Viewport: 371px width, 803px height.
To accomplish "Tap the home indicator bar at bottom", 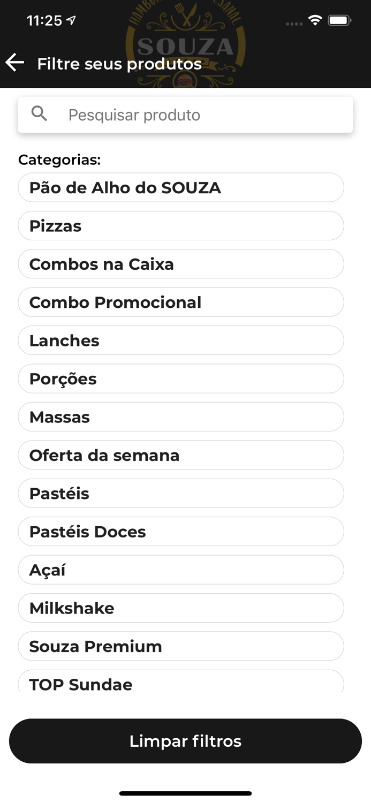I will [185, 794].
